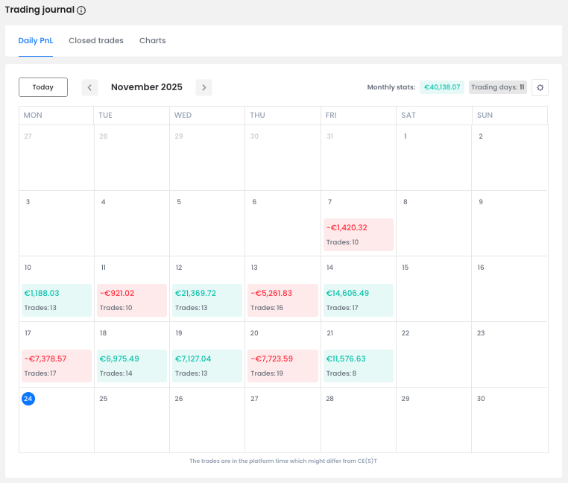Open the Nov 13 loss -€5,261.83
The height and width of the screenshot is (483, 568).
283,300
